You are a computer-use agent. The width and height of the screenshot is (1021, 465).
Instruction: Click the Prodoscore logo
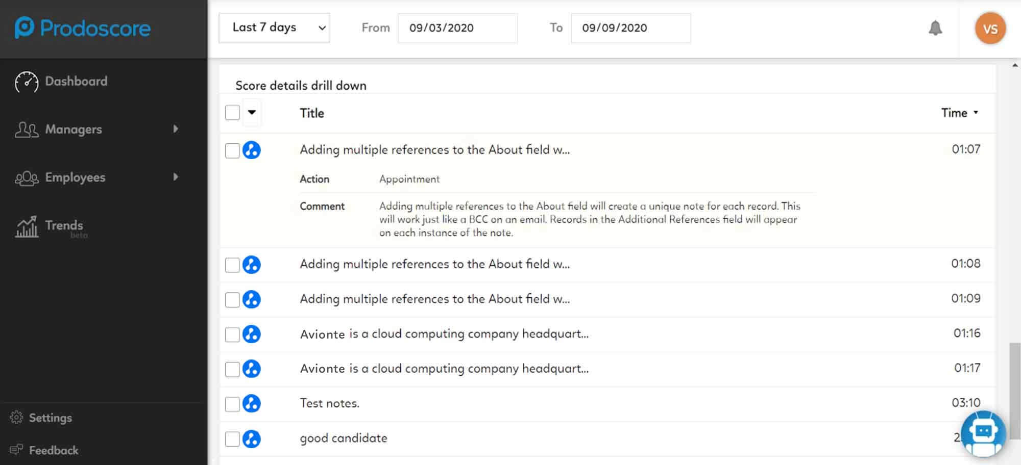pyautogui.click(x=83, y=28)
